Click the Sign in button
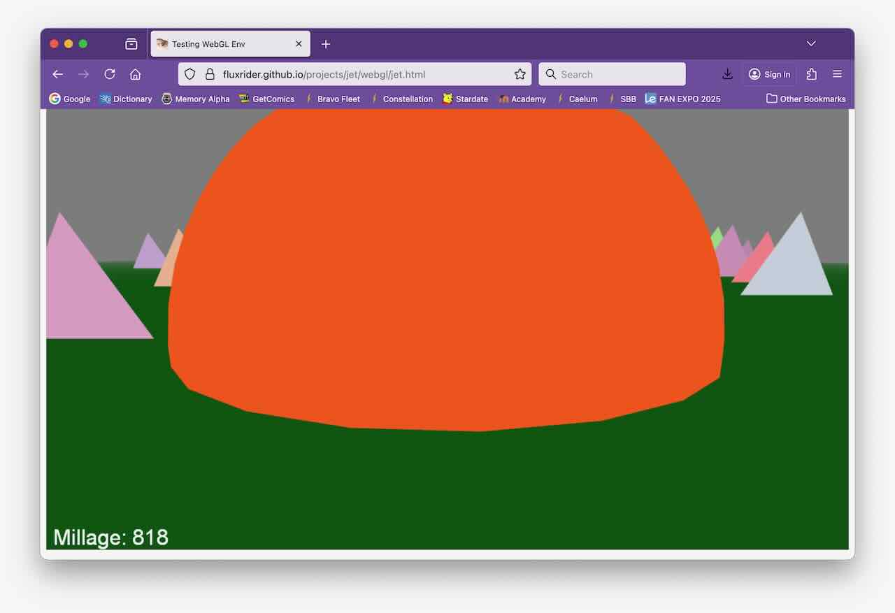895x613 pixels. (x=769, y=74)
